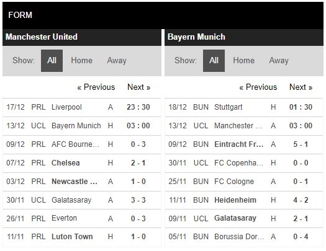Open the Heidenheim 4 - 2 match
Screen dimensions: 326x251
coord(244,200)
